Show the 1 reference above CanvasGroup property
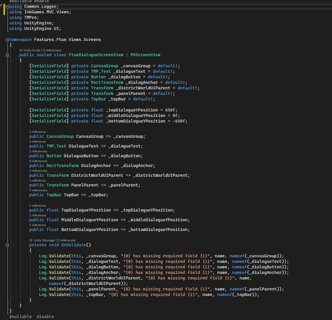 [x=37, y=132]
